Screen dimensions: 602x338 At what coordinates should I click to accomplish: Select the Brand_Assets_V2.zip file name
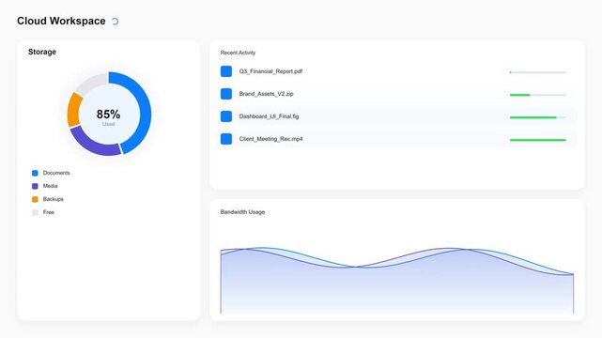click(x=266, y=94)
